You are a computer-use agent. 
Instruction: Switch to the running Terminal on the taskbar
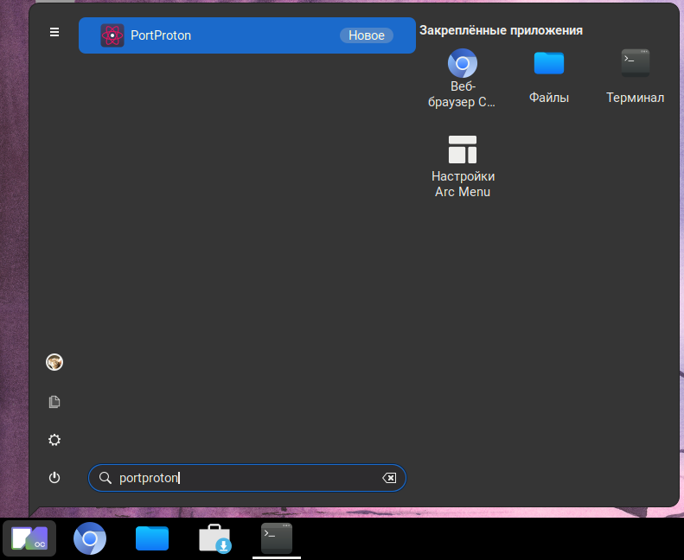point(277,538)
